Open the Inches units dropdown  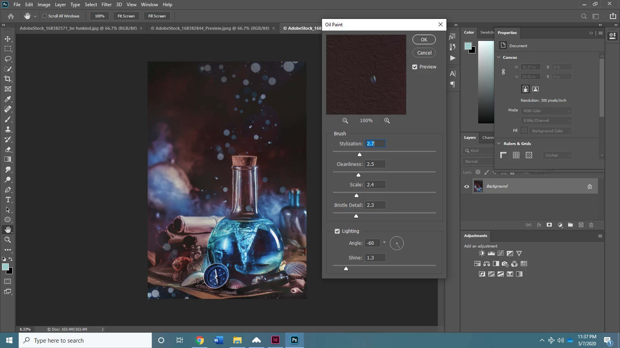click(x=557, y=155)
